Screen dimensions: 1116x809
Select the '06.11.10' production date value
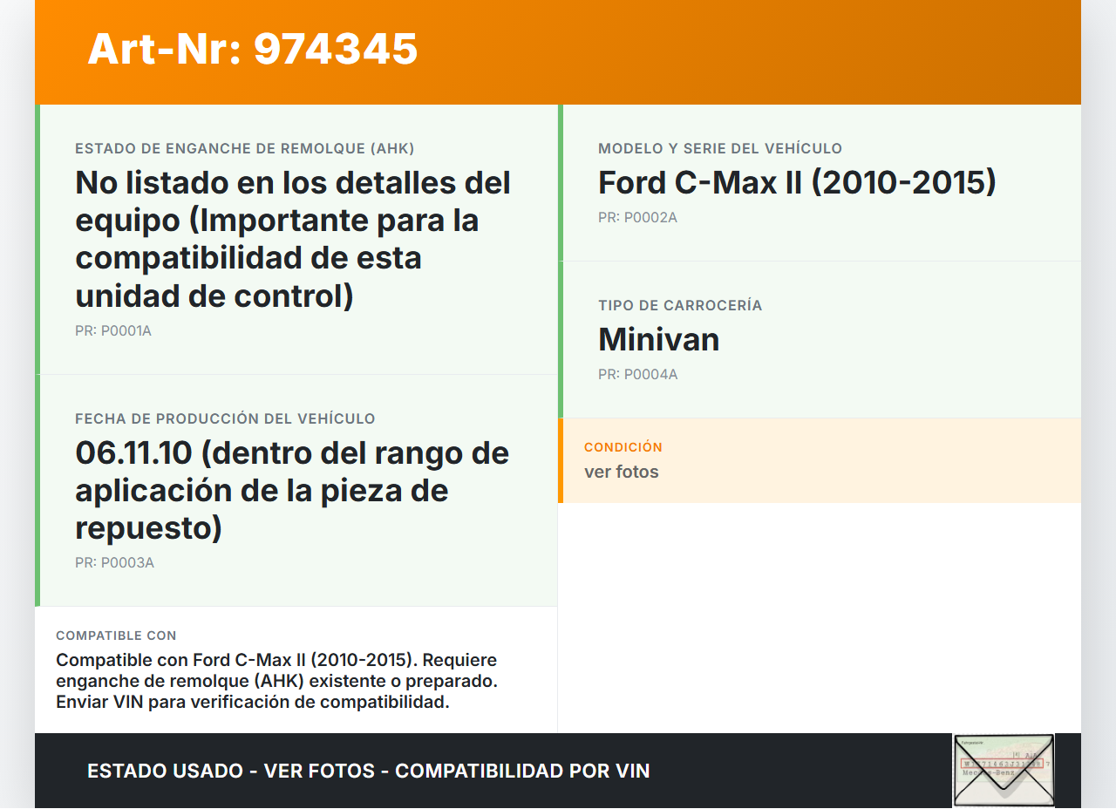click(292, 491)
